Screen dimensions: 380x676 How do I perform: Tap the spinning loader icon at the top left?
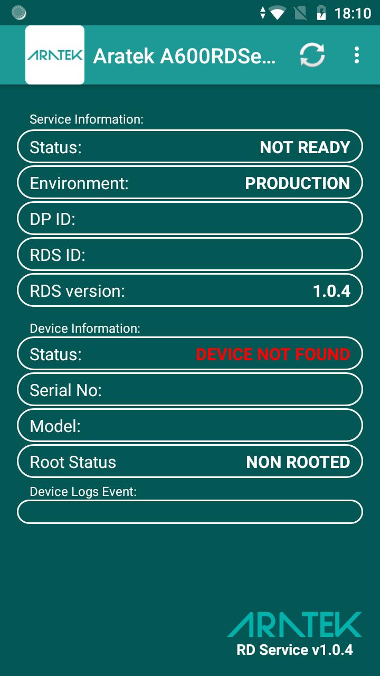18,13
